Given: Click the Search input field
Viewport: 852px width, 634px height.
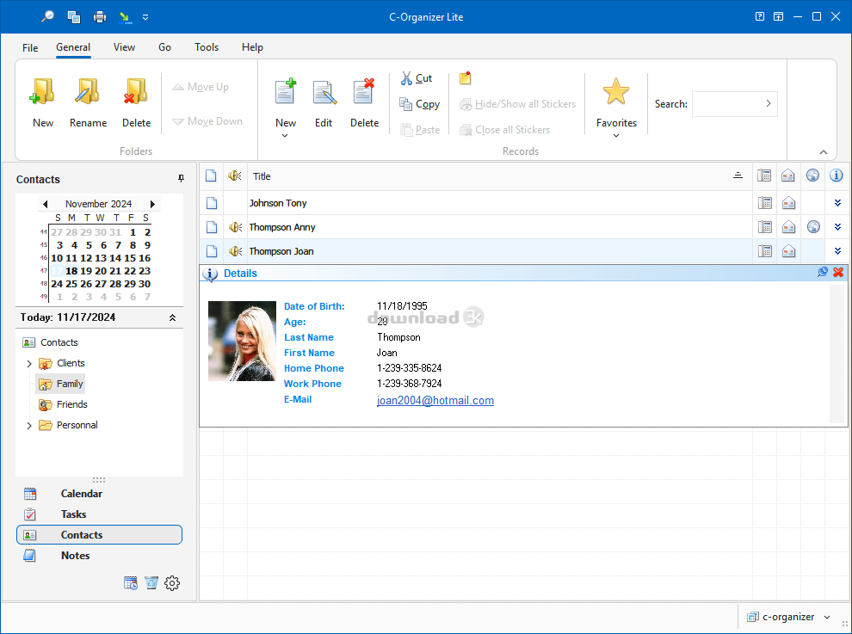Looking at the screenshot, I should 727,104.
